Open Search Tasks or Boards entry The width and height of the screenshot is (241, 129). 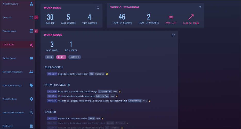(13, 112)
